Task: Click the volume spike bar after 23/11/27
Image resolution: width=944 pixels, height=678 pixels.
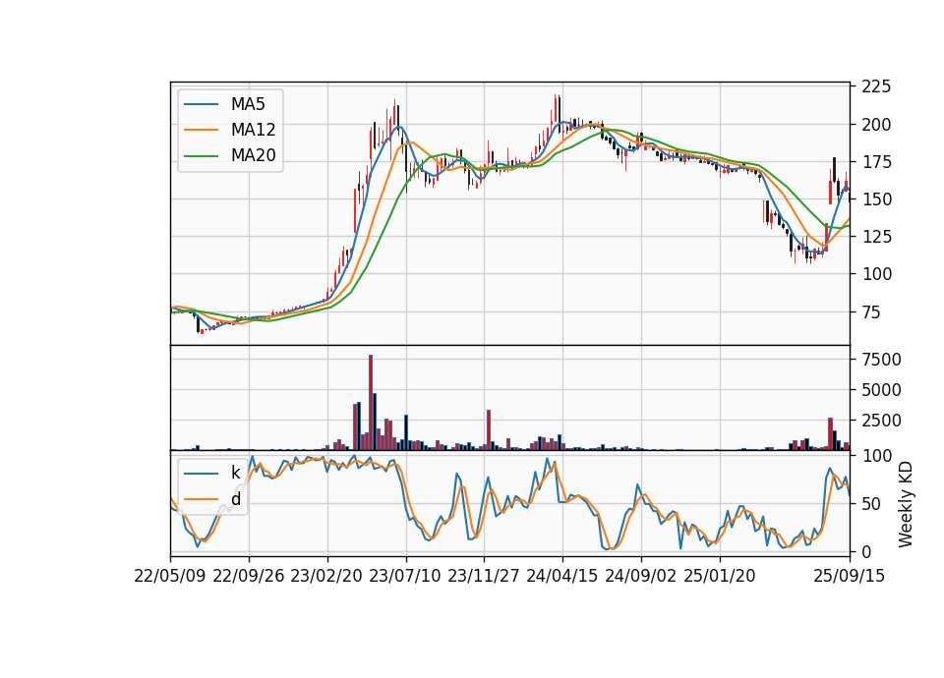Action: click(489, 429)
